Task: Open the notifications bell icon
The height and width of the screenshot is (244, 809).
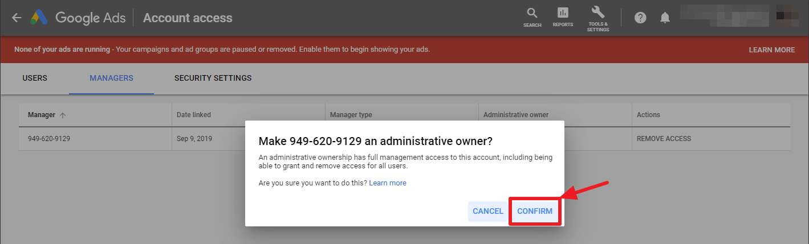Action: [665, 18]
